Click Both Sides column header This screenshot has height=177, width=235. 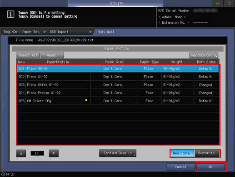click(x=206, y=62)
